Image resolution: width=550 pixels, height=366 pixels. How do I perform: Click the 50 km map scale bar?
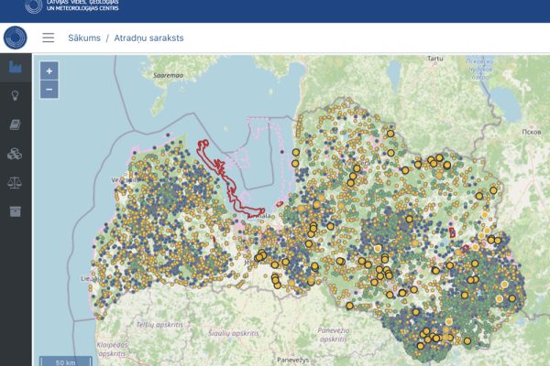66,361
